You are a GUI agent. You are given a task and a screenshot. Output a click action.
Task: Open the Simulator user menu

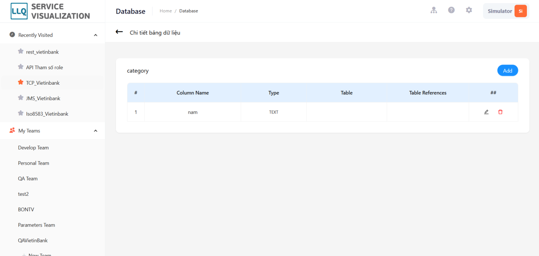[x=506, y=11]
